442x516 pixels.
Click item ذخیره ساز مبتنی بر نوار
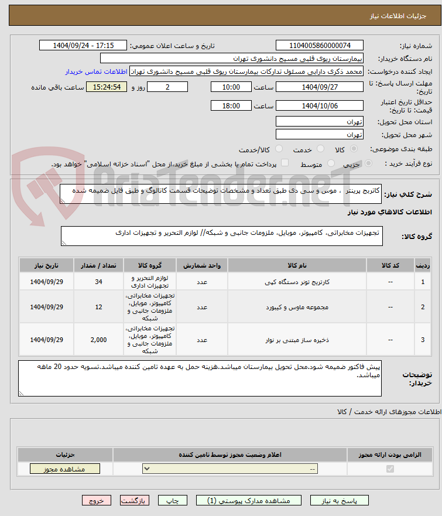click(x=297, y=340)
